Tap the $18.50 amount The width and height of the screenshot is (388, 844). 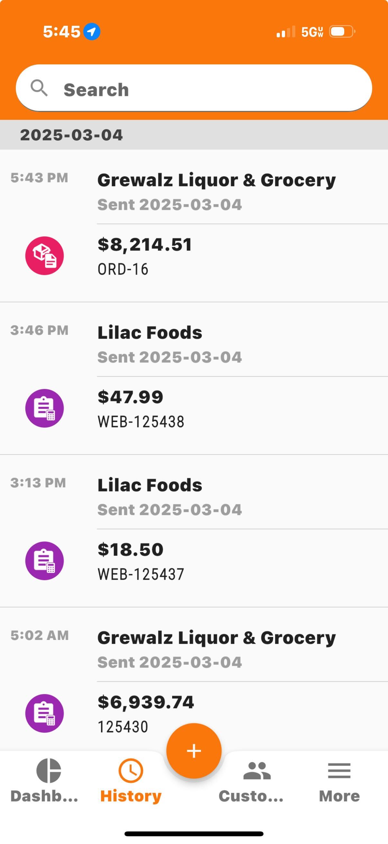pyautogui.click(x=130, y=549)
